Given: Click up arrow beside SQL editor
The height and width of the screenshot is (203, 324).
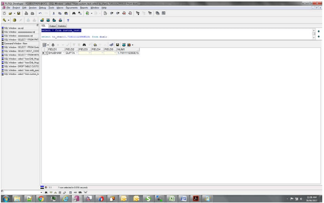Looking at the screenshot, I should click(319, 31).
